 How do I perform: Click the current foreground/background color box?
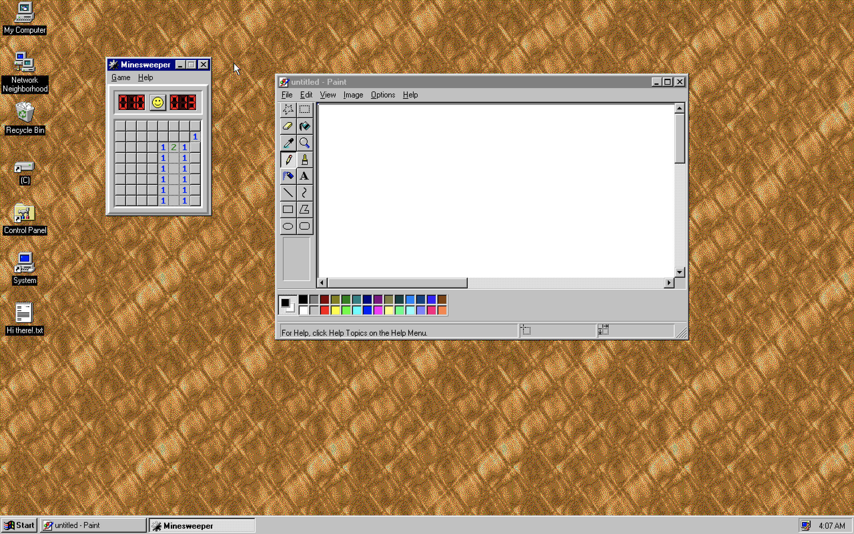point(288,305)
